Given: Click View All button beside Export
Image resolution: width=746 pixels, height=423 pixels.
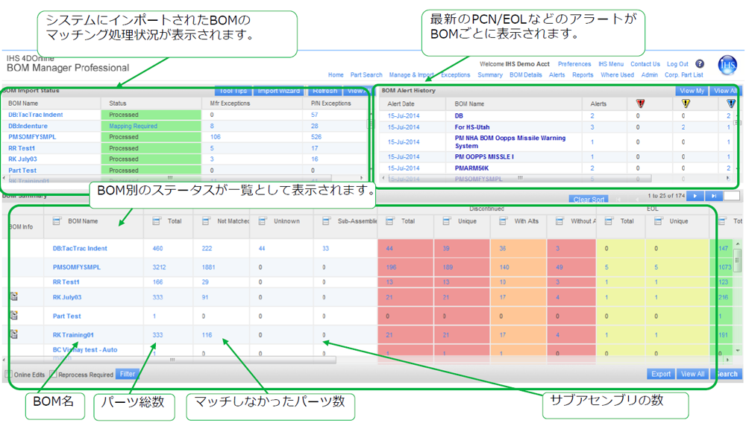Looking at the screenshot, I should click(x=692, y=374).
